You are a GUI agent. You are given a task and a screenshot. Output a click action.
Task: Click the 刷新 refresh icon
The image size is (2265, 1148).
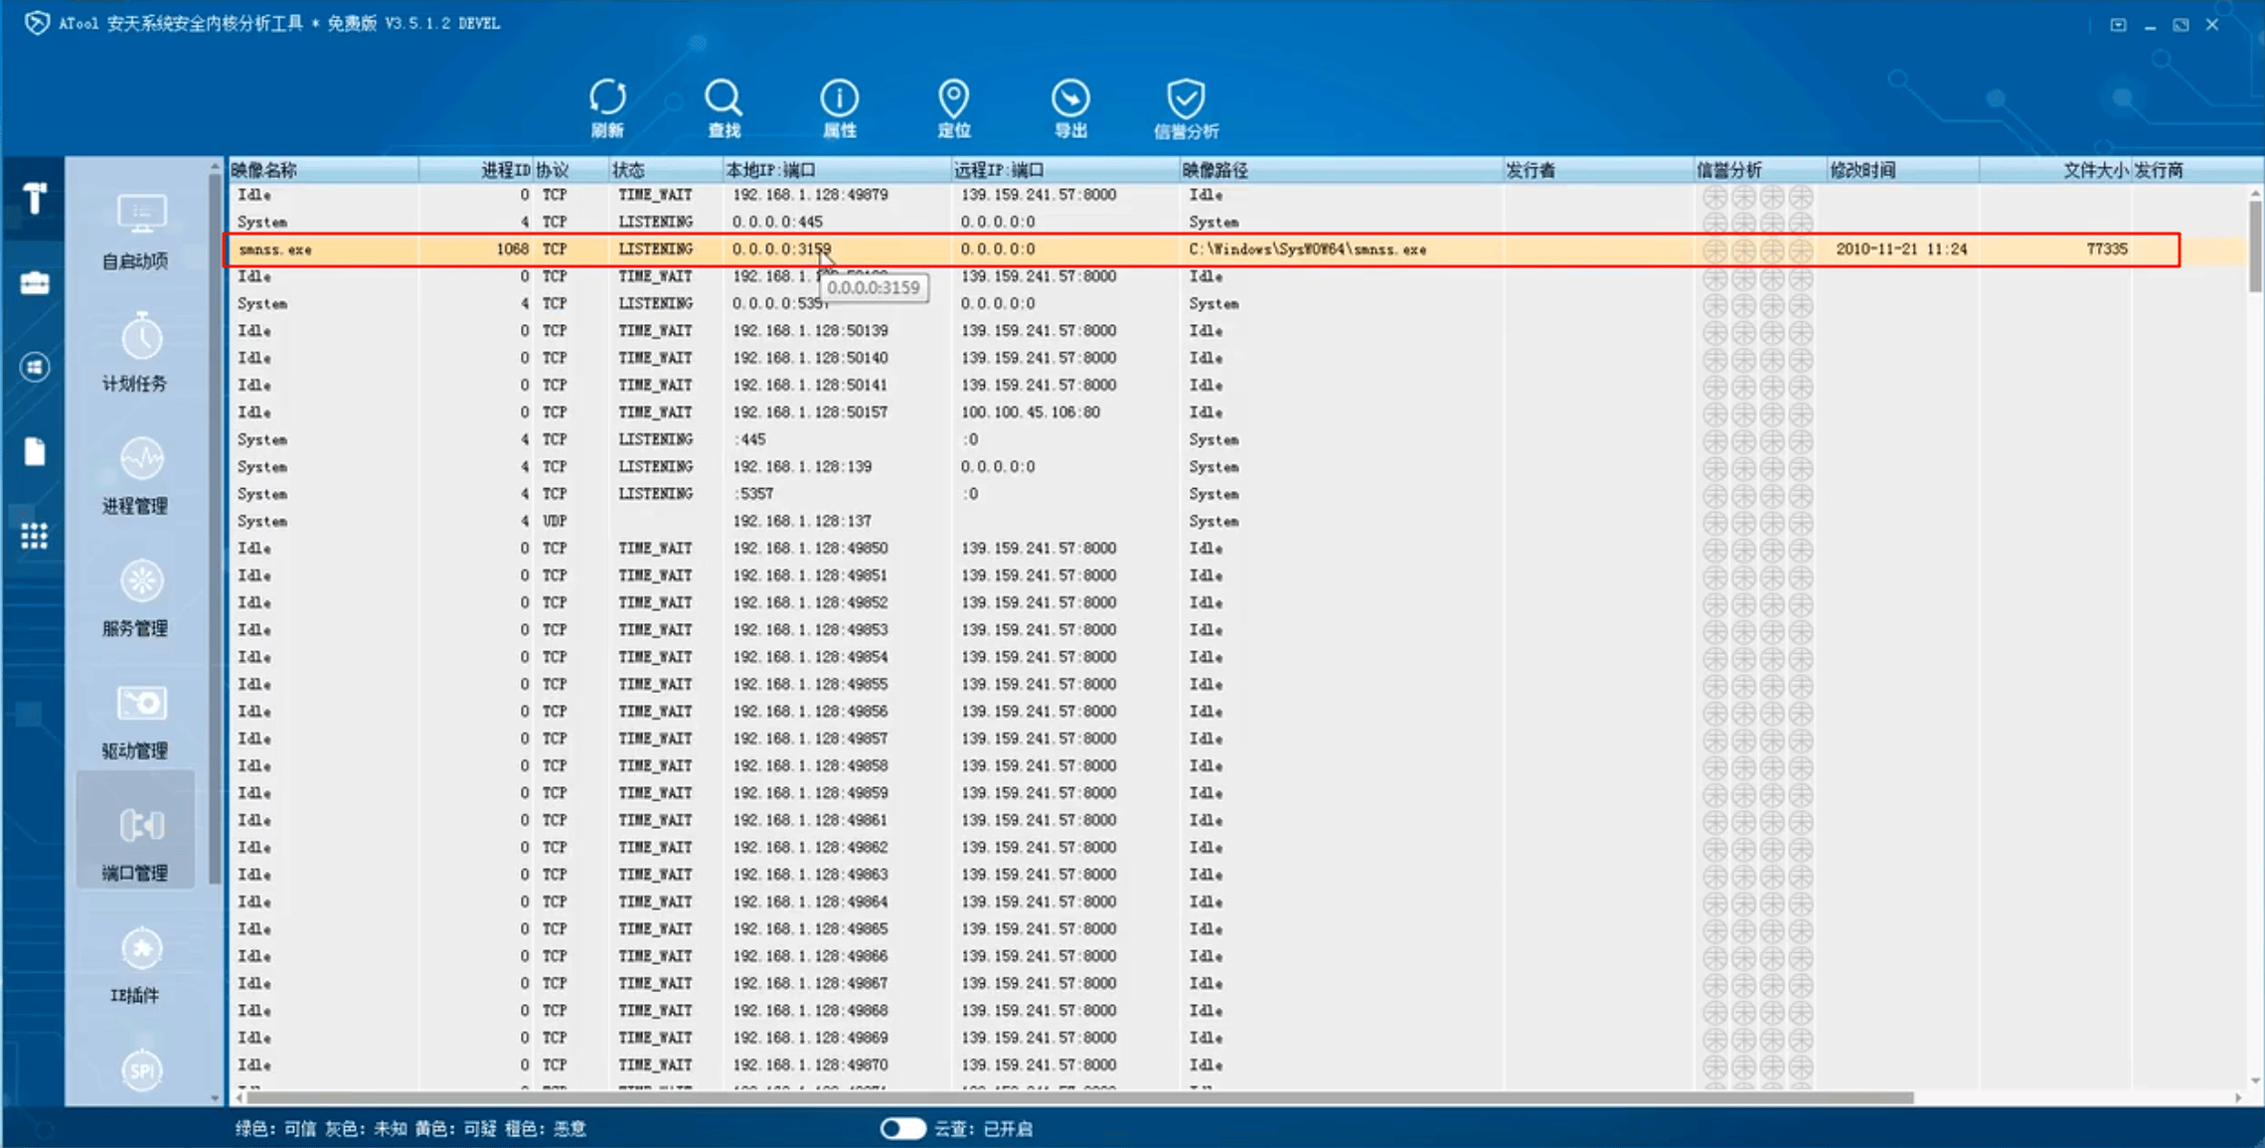tap(607, 108)
